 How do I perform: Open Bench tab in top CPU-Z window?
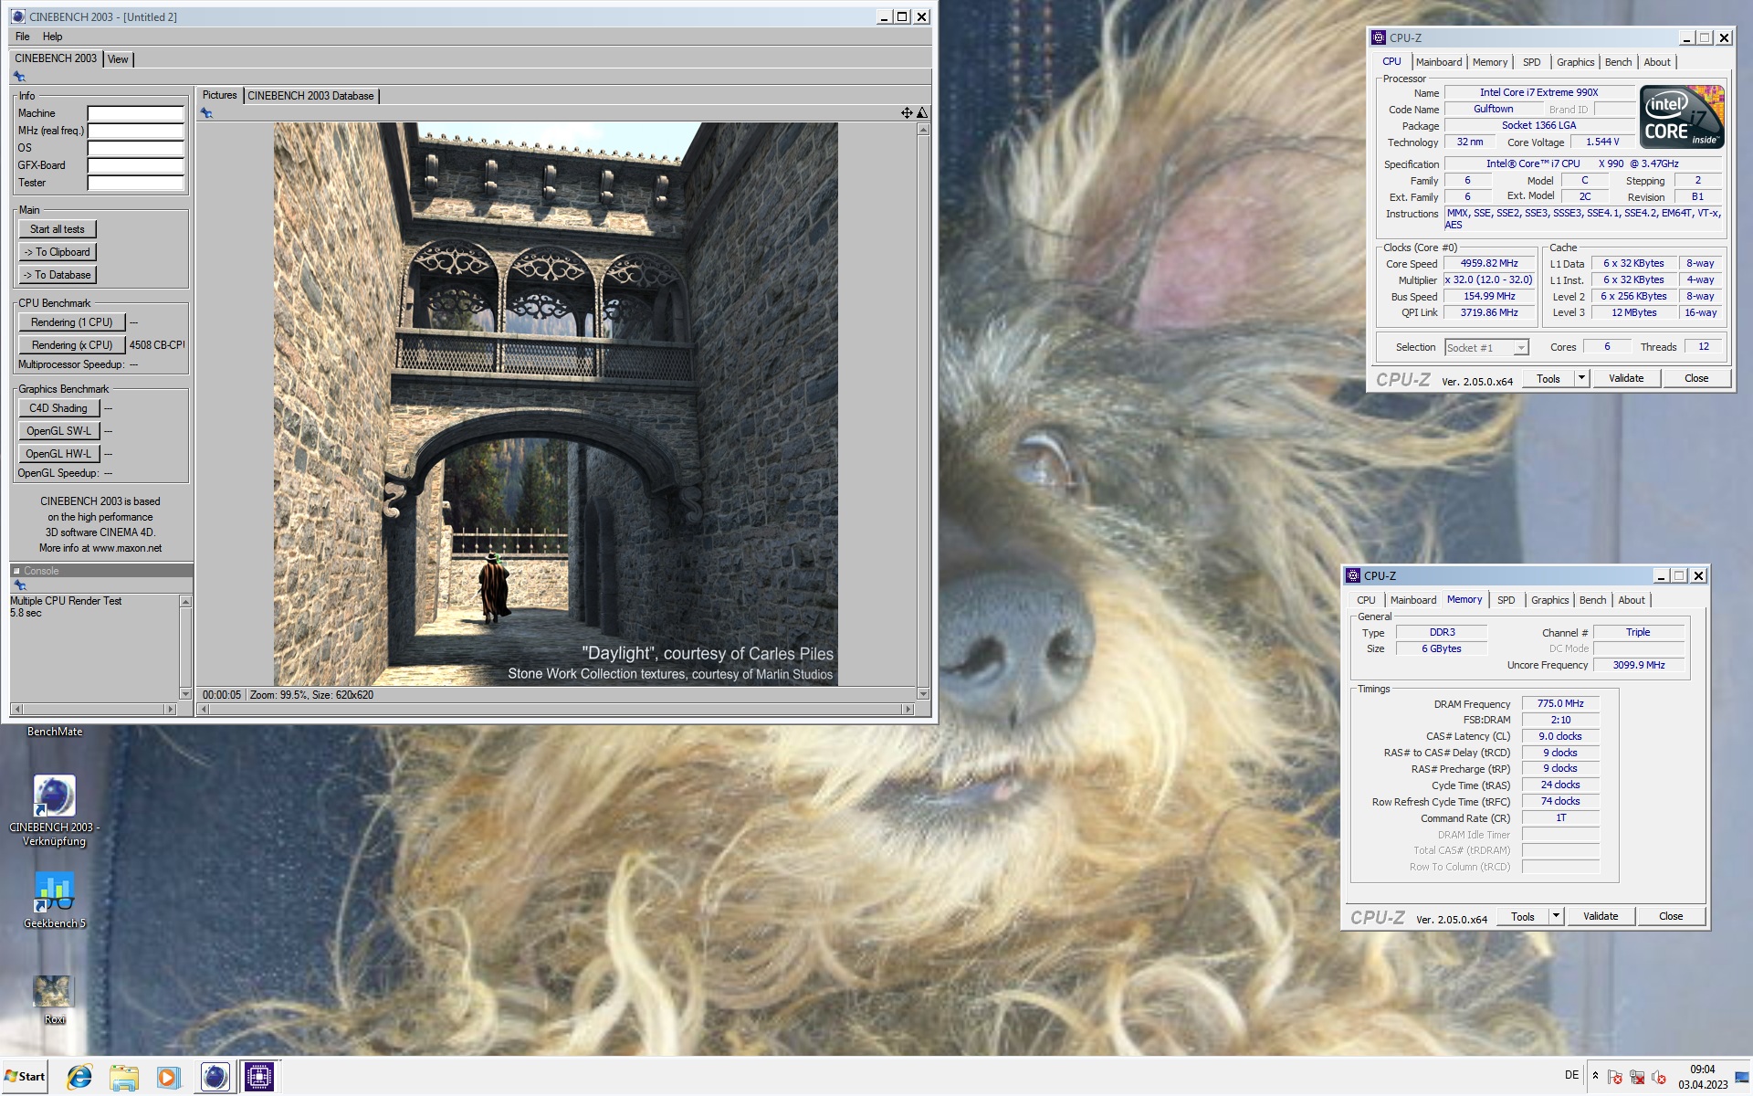tap(1619, 62)
